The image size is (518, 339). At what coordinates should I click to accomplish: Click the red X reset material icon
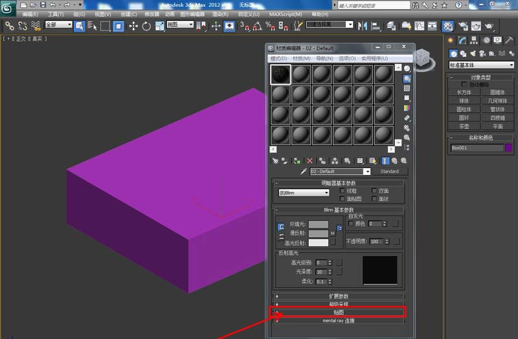click(x=310, y=160)
